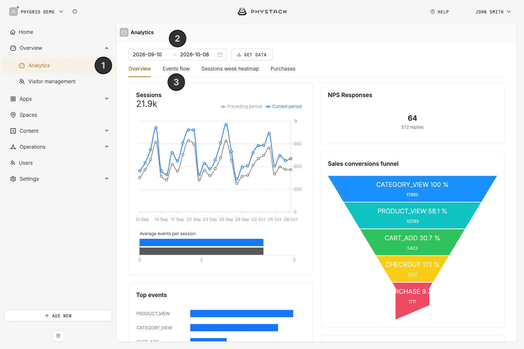Switch to the Purchases tab
This screenshot has width=524, height=349.
click(x=283, y=69)
